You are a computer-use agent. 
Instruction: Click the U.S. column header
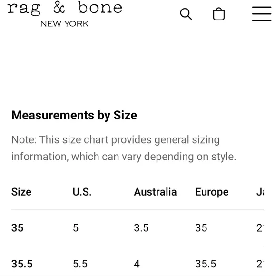(x=82, y=192)
